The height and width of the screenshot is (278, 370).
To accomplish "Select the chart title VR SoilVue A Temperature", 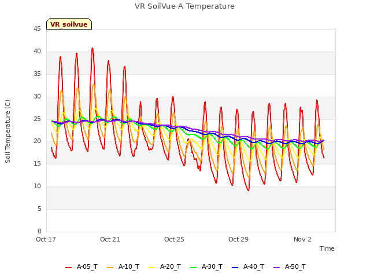I will click(184, 6).
